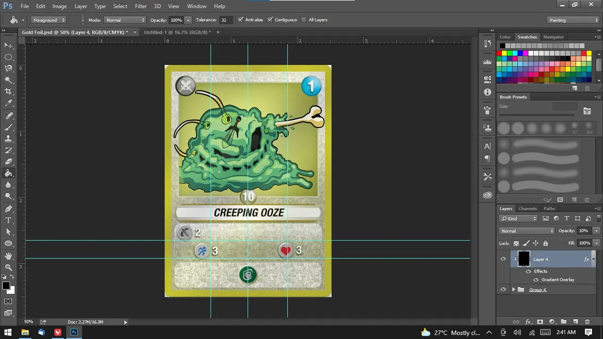Viewport: 603px width, 339px height.
Task: Select the Clone Stamp tool
Action: coord(8,138)
